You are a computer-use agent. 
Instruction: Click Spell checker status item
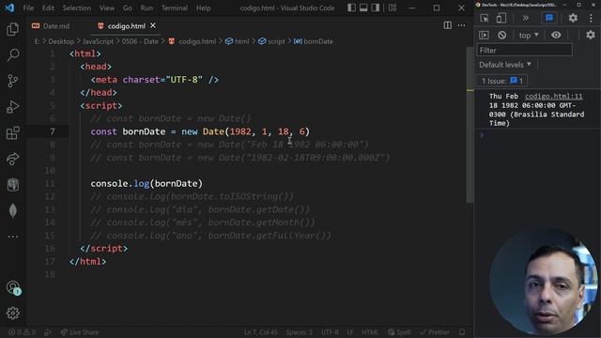399,332
